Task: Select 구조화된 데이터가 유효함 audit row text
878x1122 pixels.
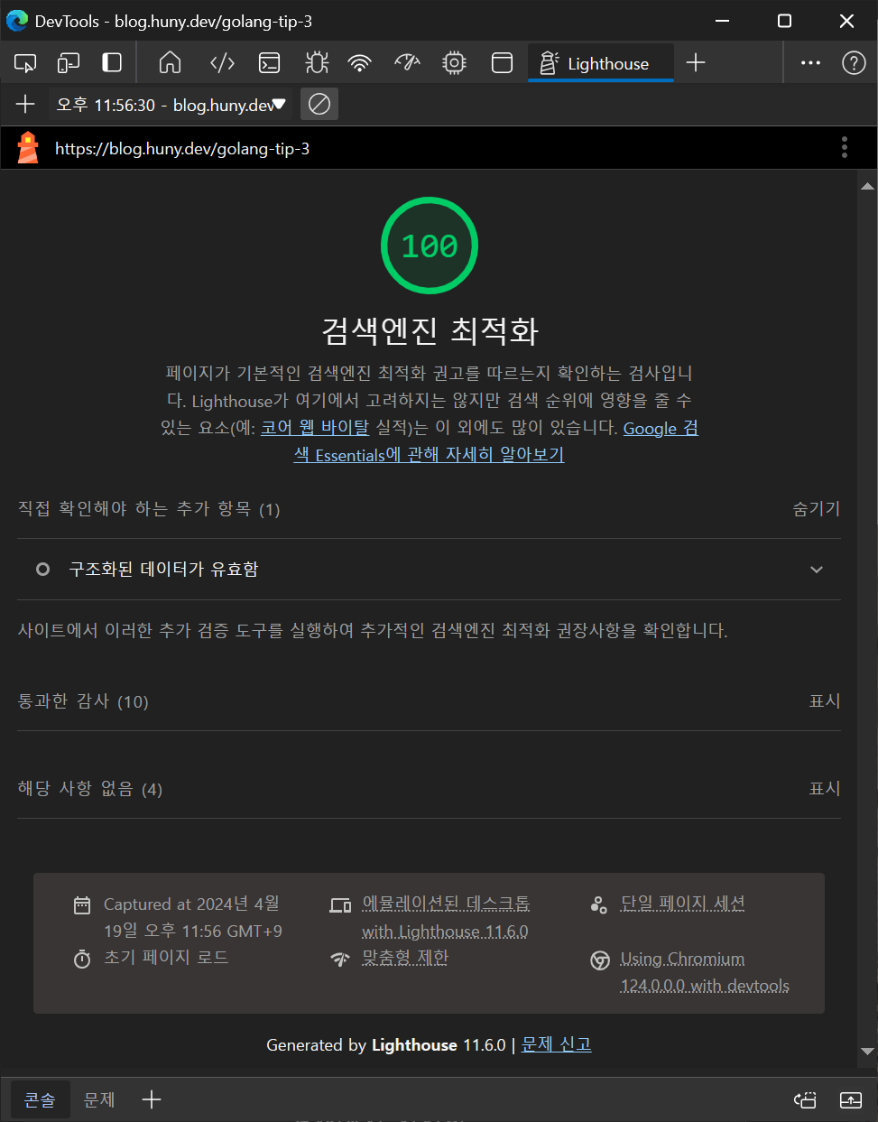Action: 163,570
